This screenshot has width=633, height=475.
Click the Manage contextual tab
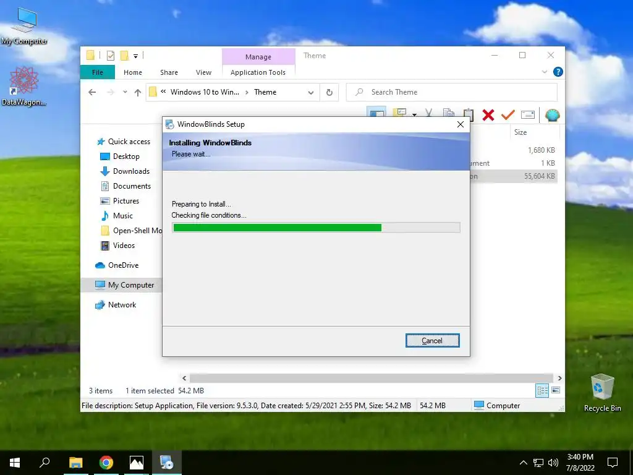258,57
